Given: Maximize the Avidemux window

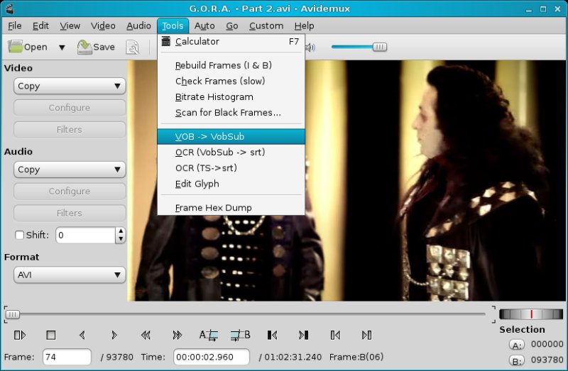Looking at the screenshot, I should tap(543, 9).
